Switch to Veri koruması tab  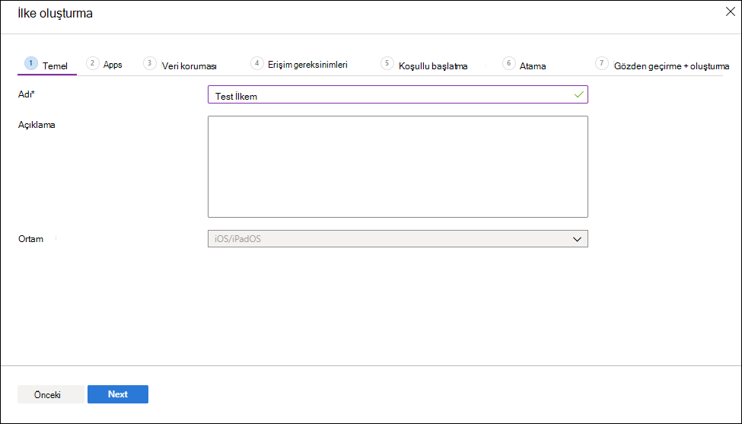pos(180,65)
